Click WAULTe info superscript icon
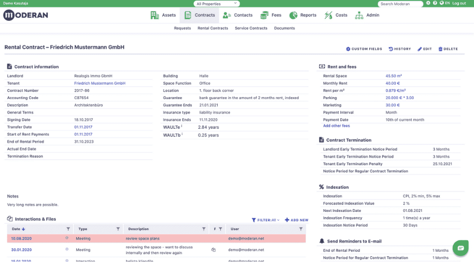Image resolution: width=474 pixels, height=274 pixels. pos(182,126)
